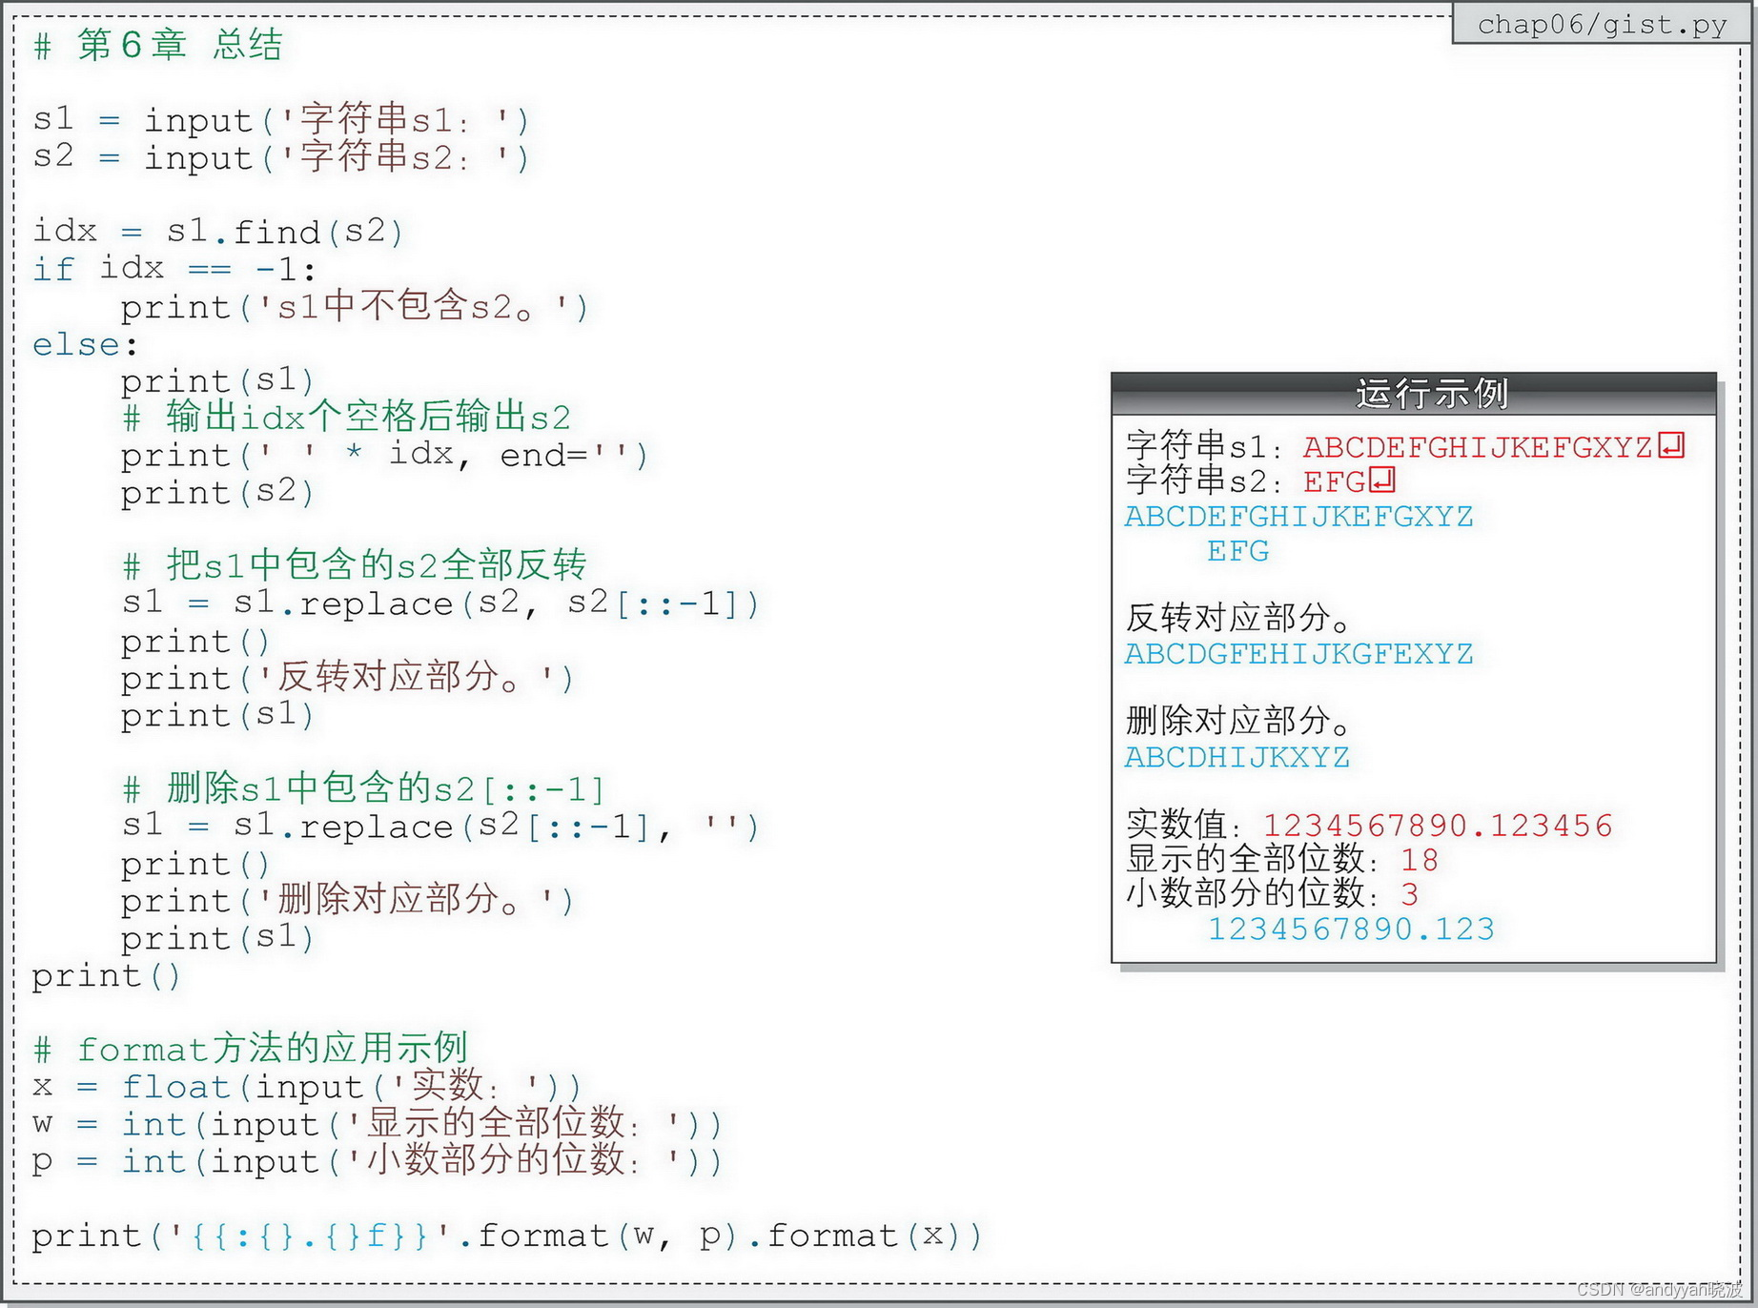The width and height of the screenshot is (1758, 1308).
Task: Click the final print format(w, p).format(x) line
Action: [506, 1236]
